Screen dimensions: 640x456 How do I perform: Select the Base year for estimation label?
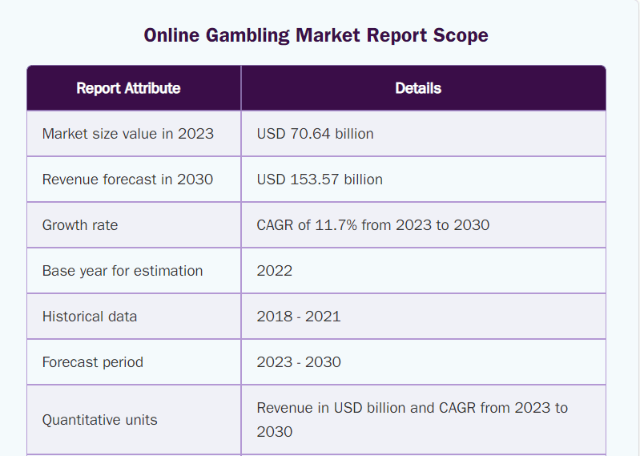coord(123,271)
